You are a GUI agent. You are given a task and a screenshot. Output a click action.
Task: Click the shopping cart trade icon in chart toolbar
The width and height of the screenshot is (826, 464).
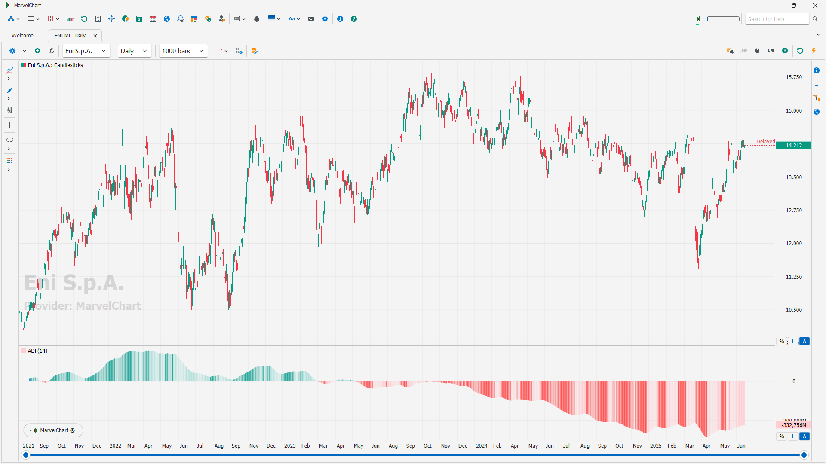pos(730,51)
